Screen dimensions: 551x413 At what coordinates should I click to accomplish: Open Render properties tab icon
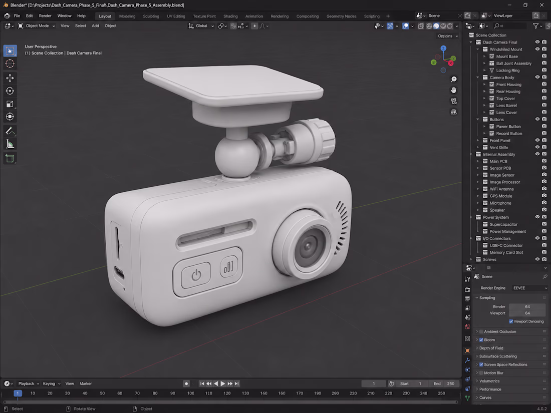click(467, 290)
